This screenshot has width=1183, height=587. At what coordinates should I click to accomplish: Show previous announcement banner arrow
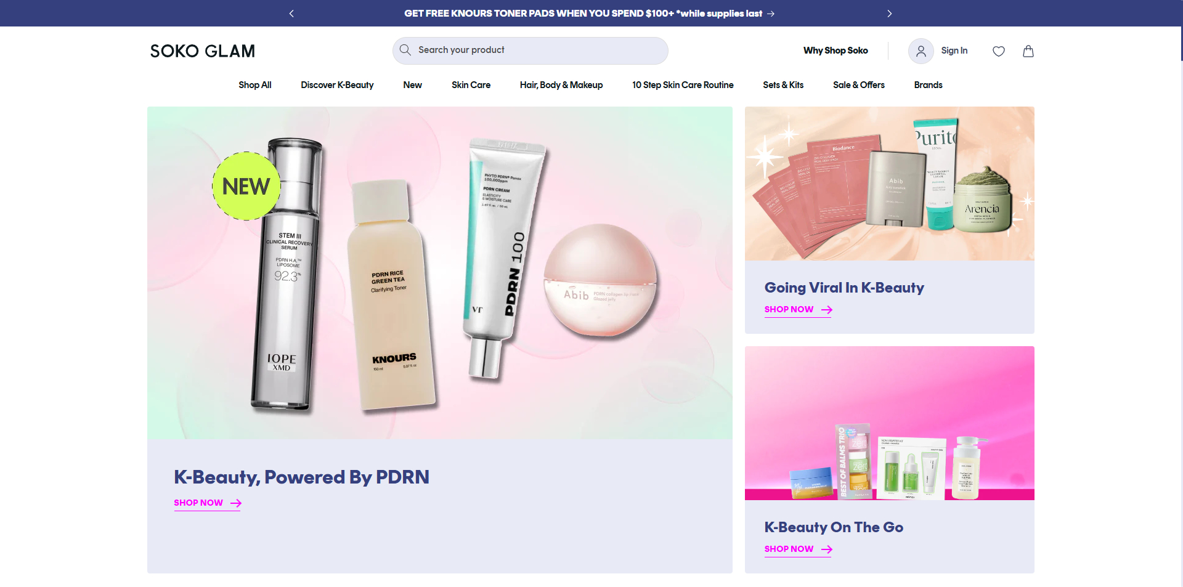pyautogui.click(x=291, y=14)
